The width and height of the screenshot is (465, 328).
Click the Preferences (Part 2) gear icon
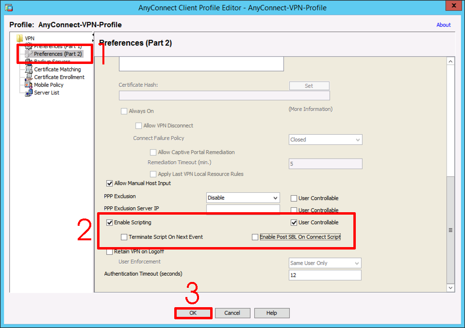[x=29, y=54]
